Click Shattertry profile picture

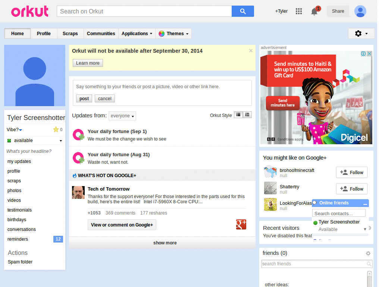pos(270,188)
